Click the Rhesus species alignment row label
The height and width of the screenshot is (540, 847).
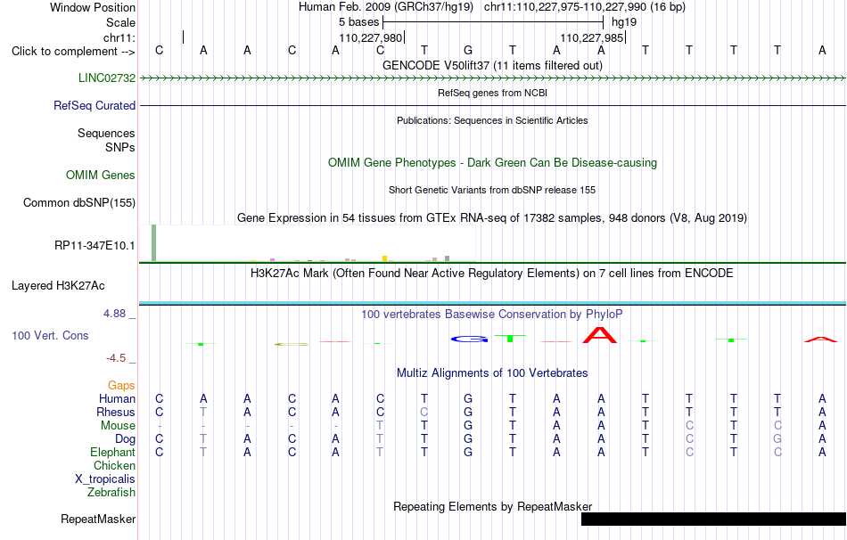pos(116,412)
